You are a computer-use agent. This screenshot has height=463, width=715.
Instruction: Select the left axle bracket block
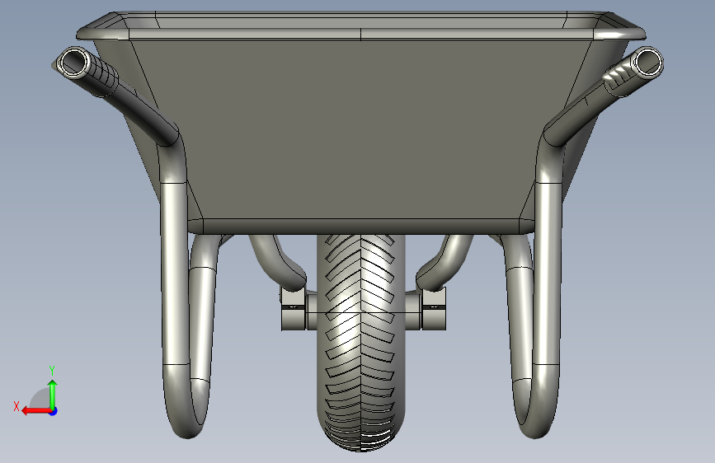coord(294,308)
